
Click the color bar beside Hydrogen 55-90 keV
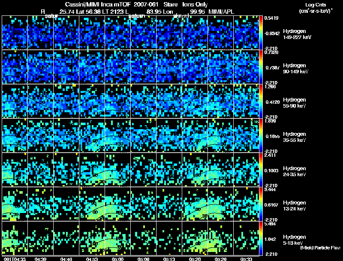(261, 101)
